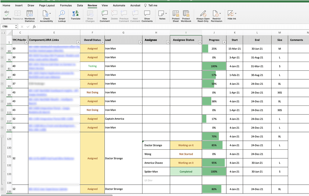Collapse outline group above row 129

tap(2, 136)
